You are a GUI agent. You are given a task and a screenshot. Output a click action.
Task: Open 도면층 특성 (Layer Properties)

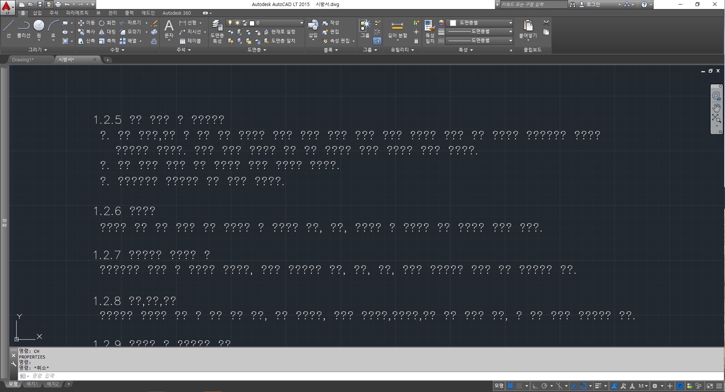(217, 32)
